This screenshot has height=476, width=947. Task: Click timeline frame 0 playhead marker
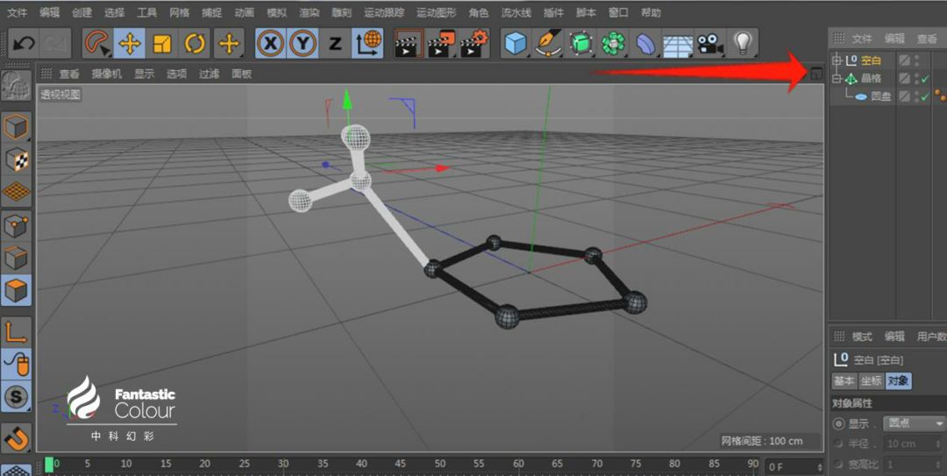click(x=49, y=464)
